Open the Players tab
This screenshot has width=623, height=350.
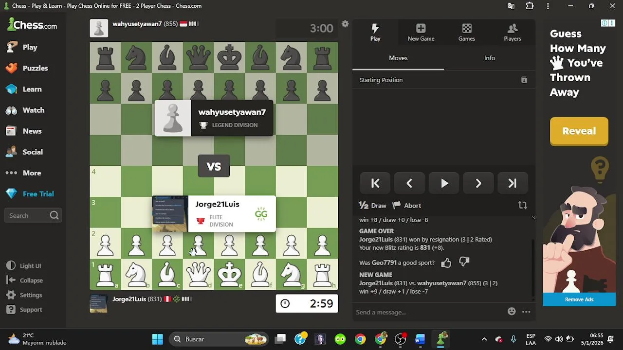(x=513, y=32)
